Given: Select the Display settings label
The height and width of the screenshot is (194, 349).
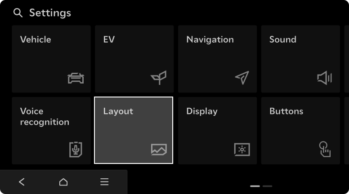Looking at the screenshot, I should [x=202, y=111].
